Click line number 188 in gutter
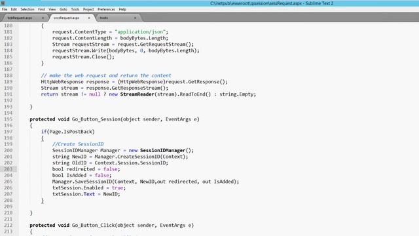This screenshot has width=419, height=236. pos(9,75)
